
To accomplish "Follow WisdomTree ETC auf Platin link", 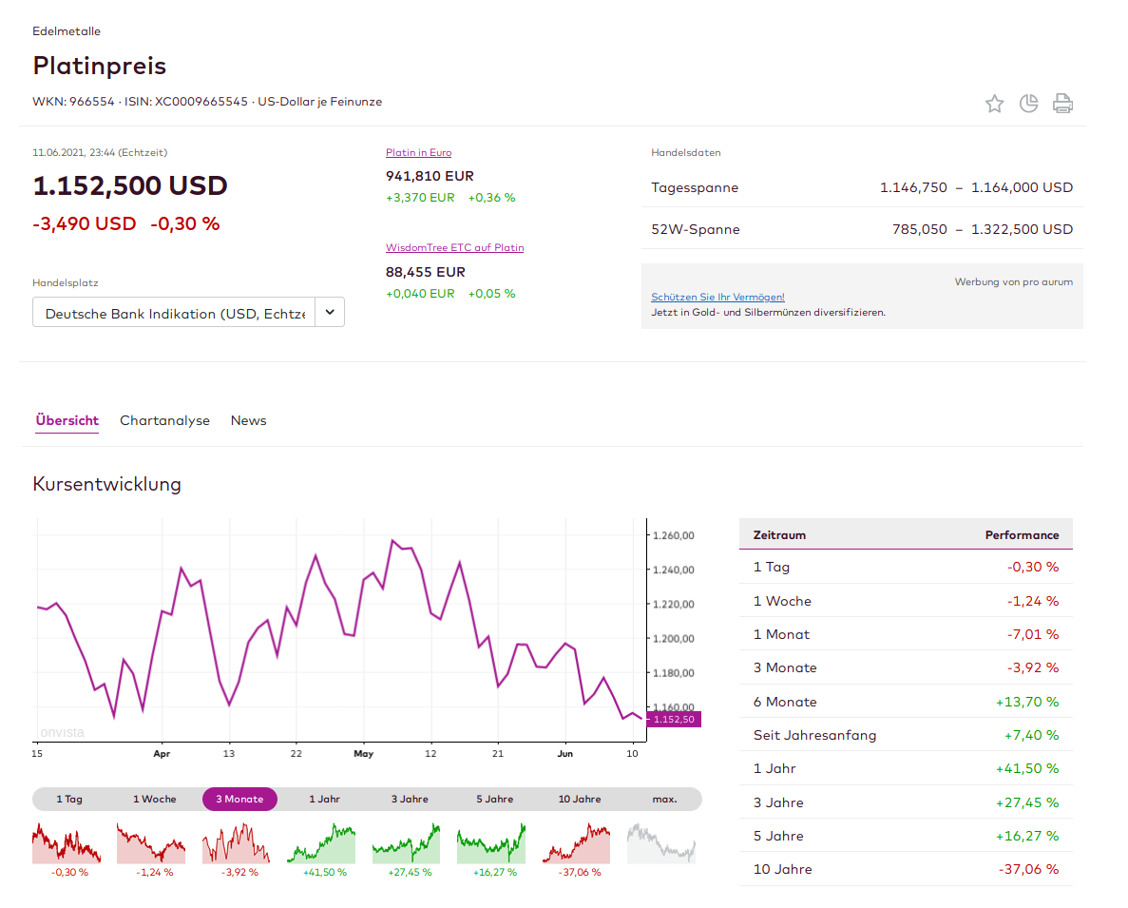I will click(x=454, y=247).
